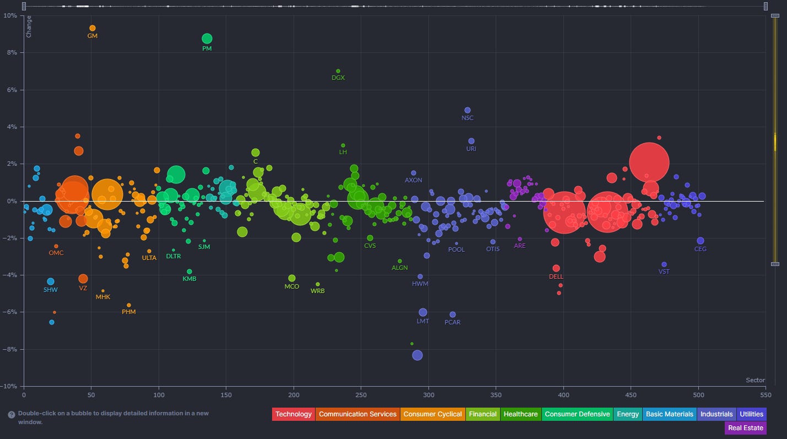
Task: Toggle Real Estate legend item
Action: (746, 428)
